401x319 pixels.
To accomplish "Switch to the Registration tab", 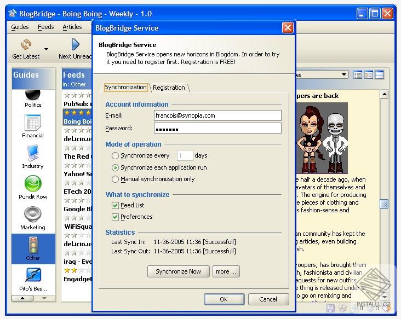I will pyautogui.click(x=169, y=88).
